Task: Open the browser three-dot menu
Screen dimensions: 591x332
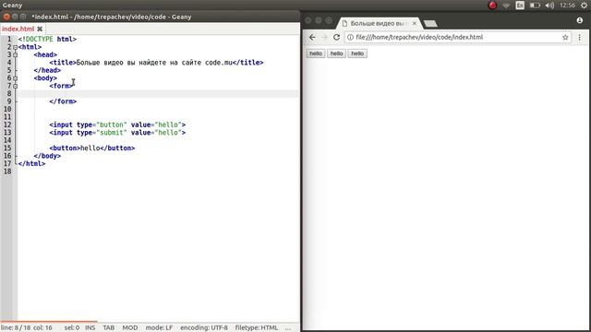Action: click(x=579, y=37)
